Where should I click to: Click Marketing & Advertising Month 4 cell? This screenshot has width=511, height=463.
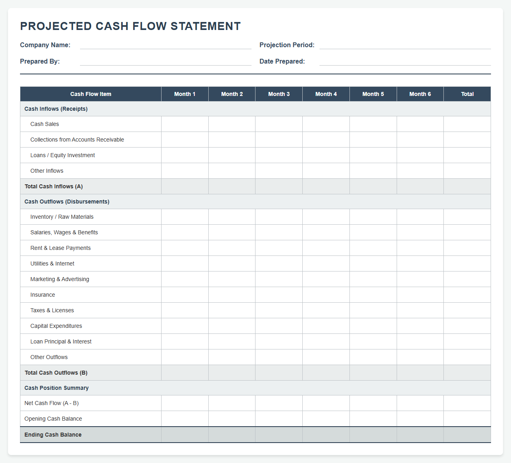pyautogui.click(x=326, y=279)
